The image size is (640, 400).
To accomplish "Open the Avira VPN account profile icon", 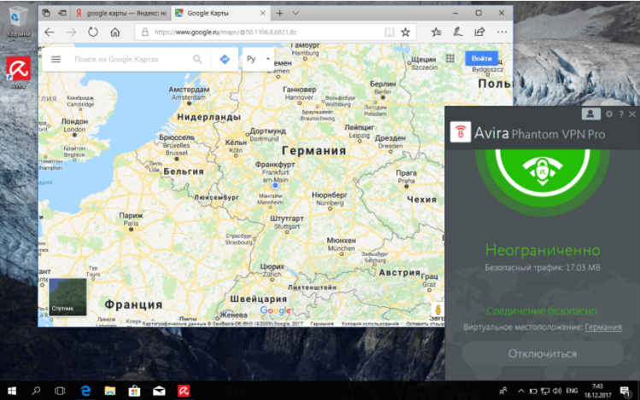I will [x=590, y=114].
